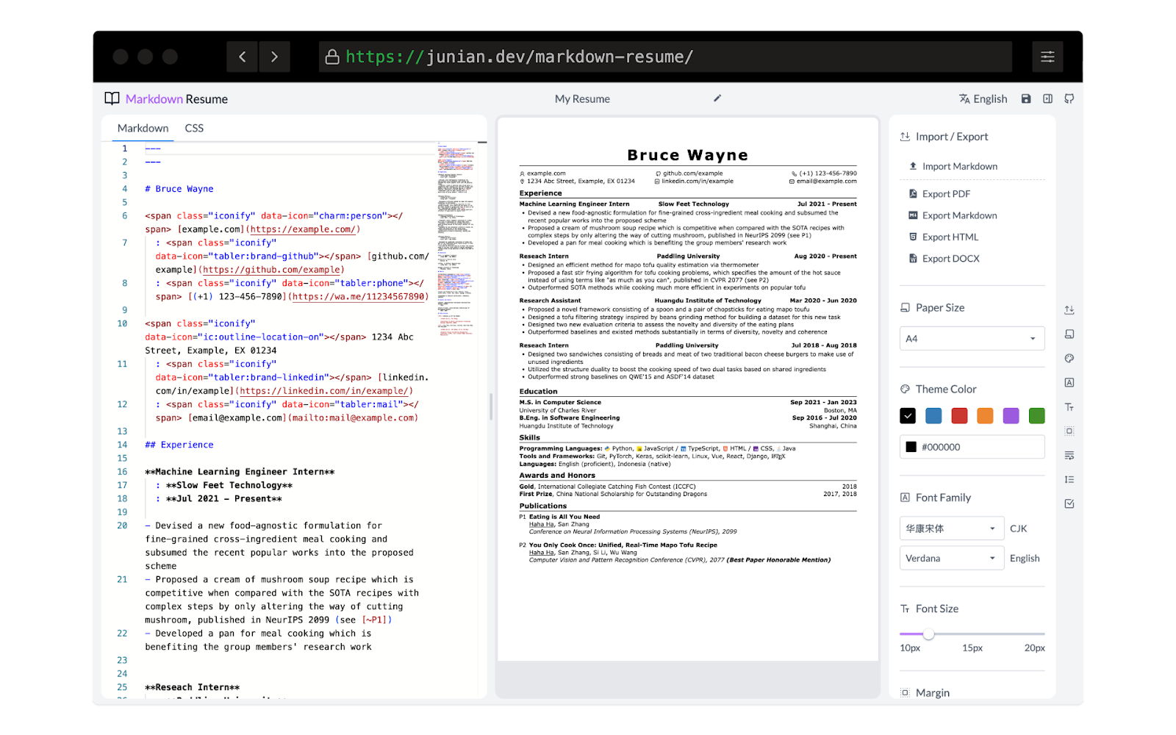
Task: Select the orange theme color swatch
Action: click(985, 416)
